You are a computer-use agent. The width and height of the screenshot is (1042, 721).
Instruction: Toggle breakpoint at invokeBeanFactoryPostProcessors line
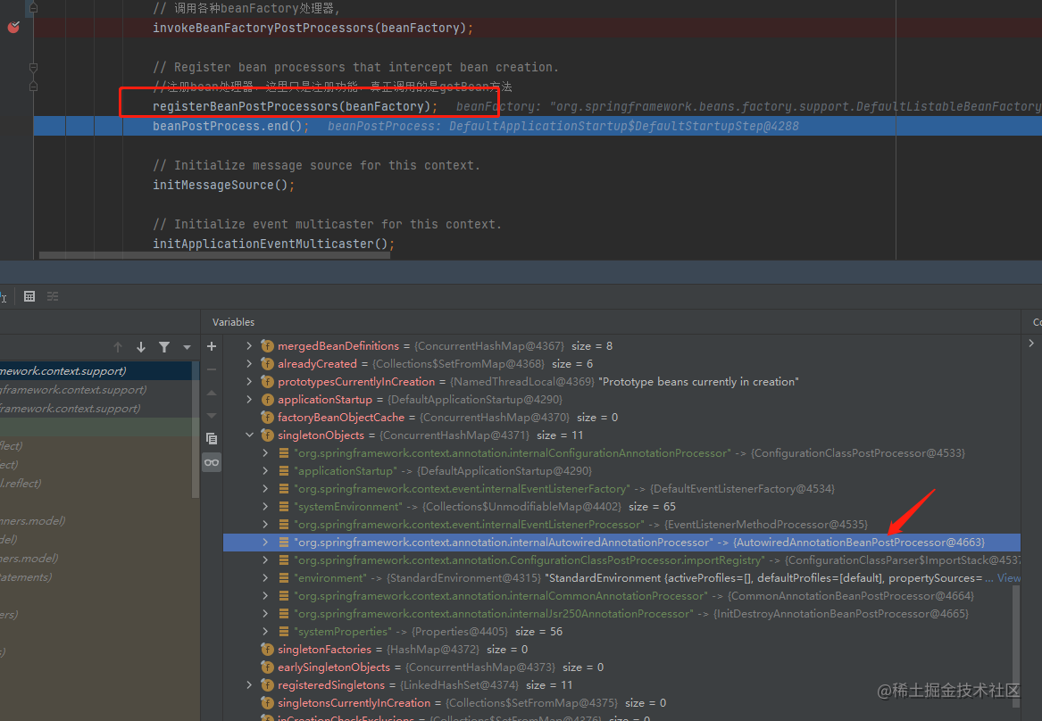pos(13,28)
